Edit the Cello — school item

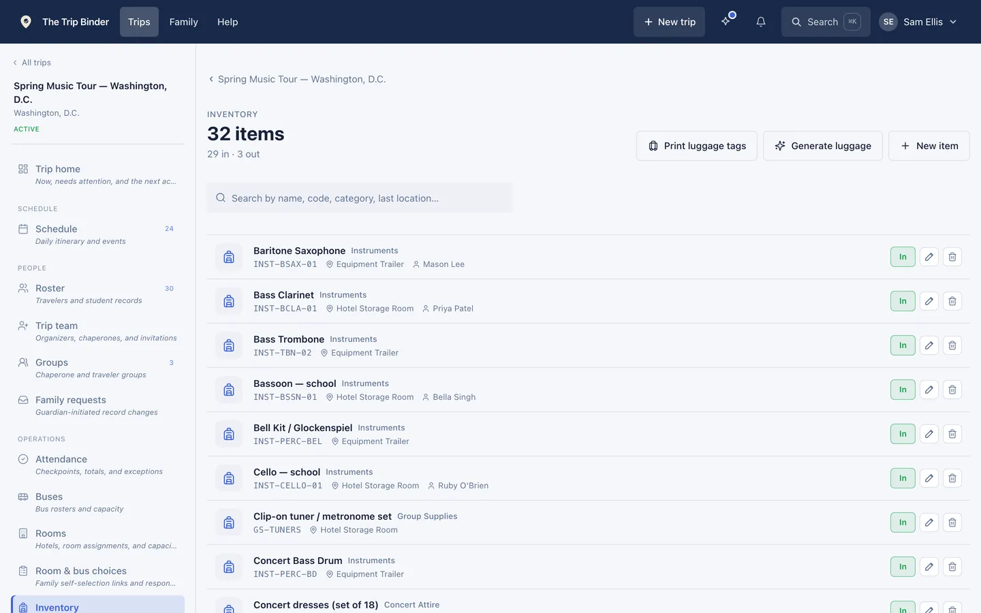coord(929,478)
